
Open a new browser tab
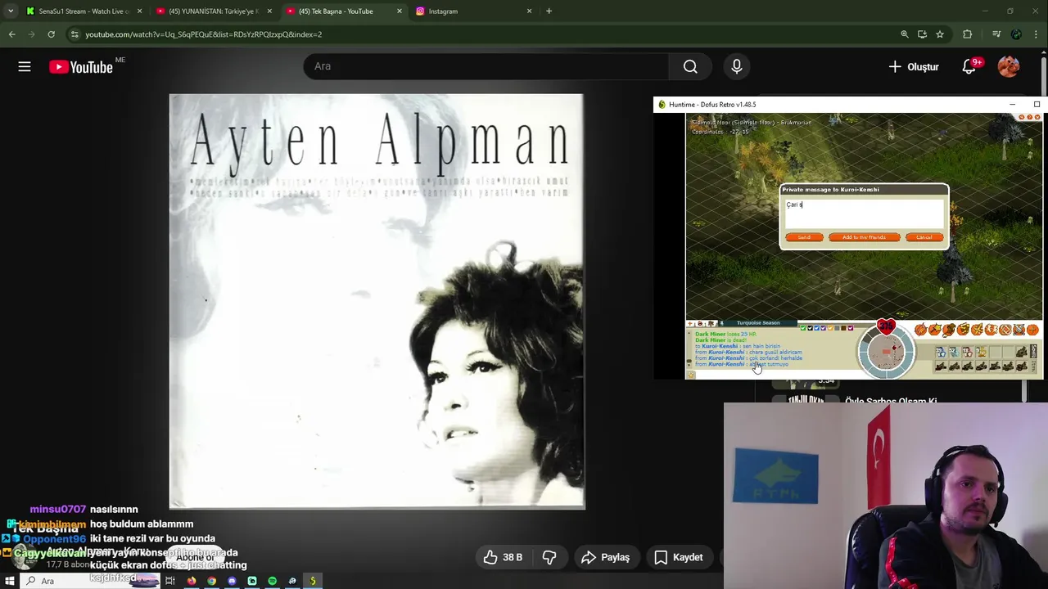(549, 11)
